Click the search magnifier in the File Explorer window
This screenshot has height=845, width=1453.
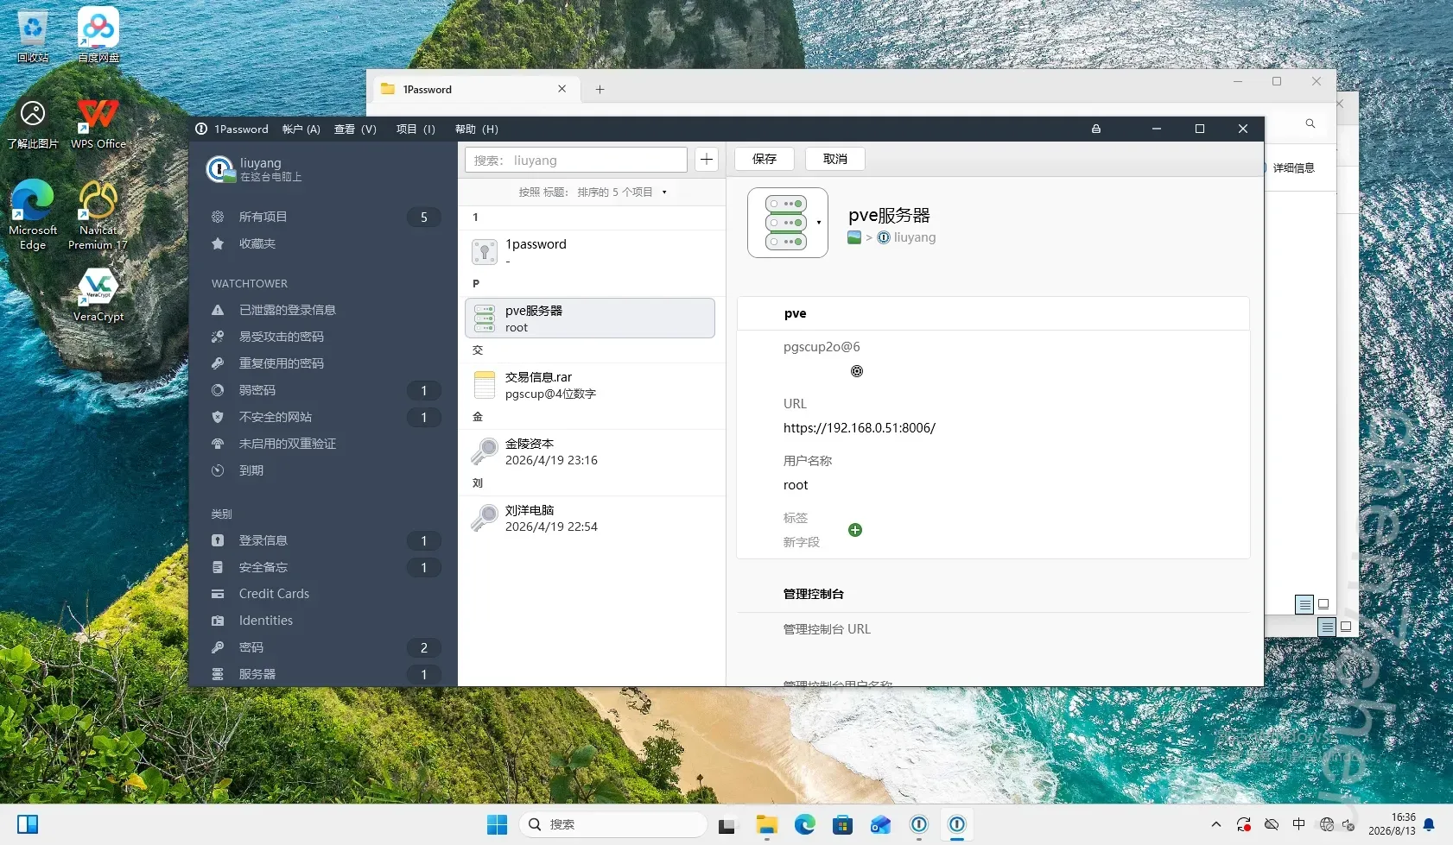pos(1310,123)
